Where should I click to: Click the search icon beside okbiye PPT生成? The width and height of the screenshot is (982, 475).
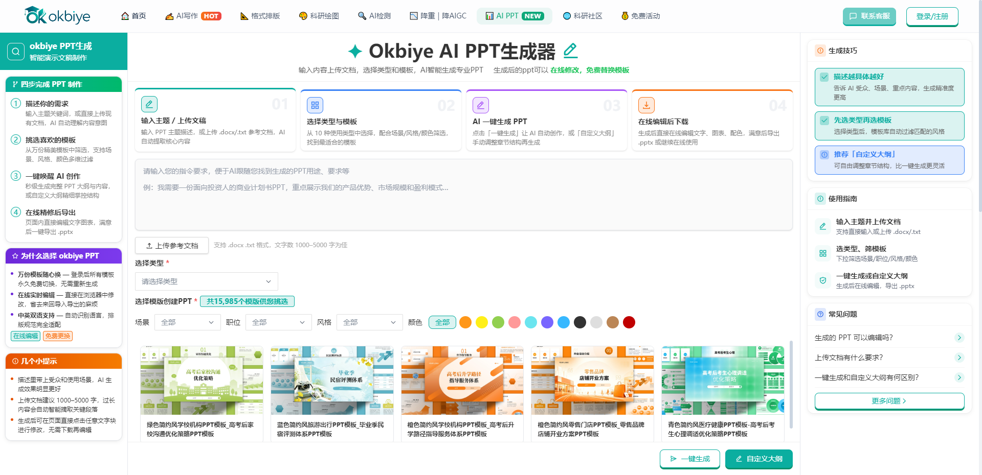click(16, 51)
